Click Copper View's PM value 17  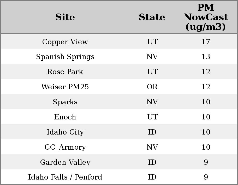click(x=206, y=42)
